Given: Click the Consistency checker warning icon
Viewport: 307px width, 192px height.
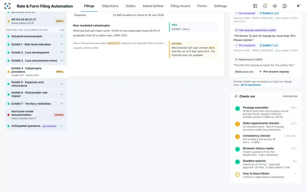Looking at the screenshot, I should click(237, 137).
